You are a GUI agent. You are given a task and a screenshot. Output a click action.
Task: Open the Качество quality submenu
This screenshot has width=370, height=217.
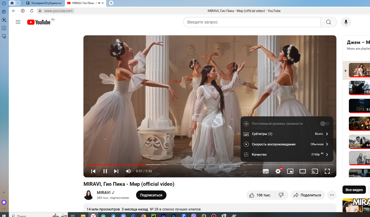[287, 155]
